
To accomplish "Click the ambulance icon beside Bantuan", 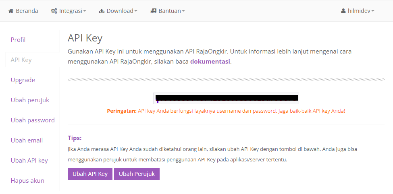I will coord(154,11).
